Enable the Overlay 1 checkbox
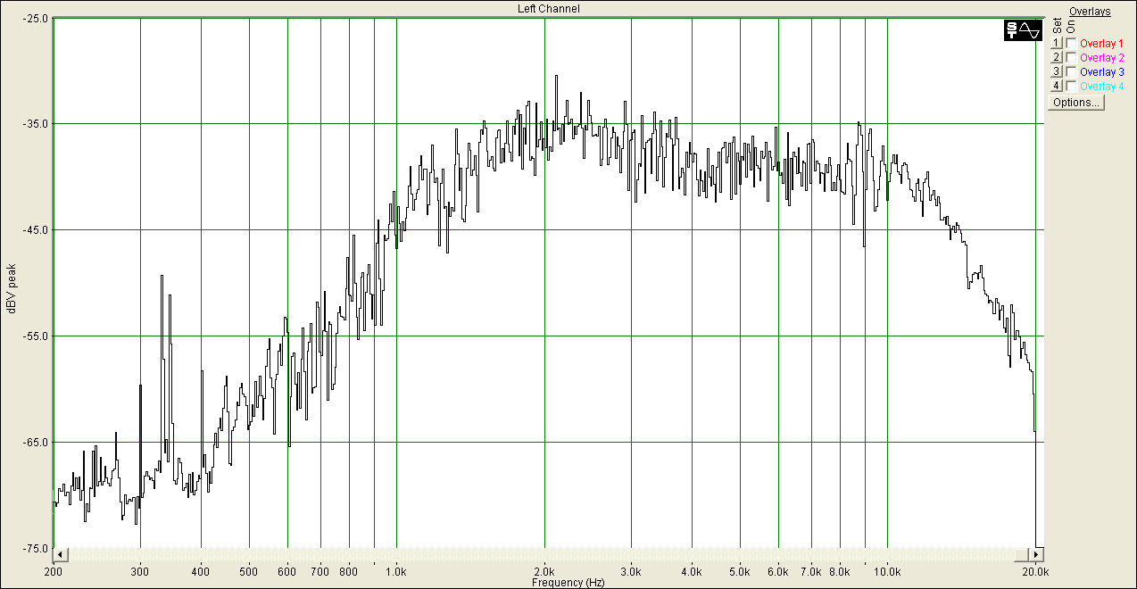Viewport: 1137px width, 589px height. [1071, 43]
